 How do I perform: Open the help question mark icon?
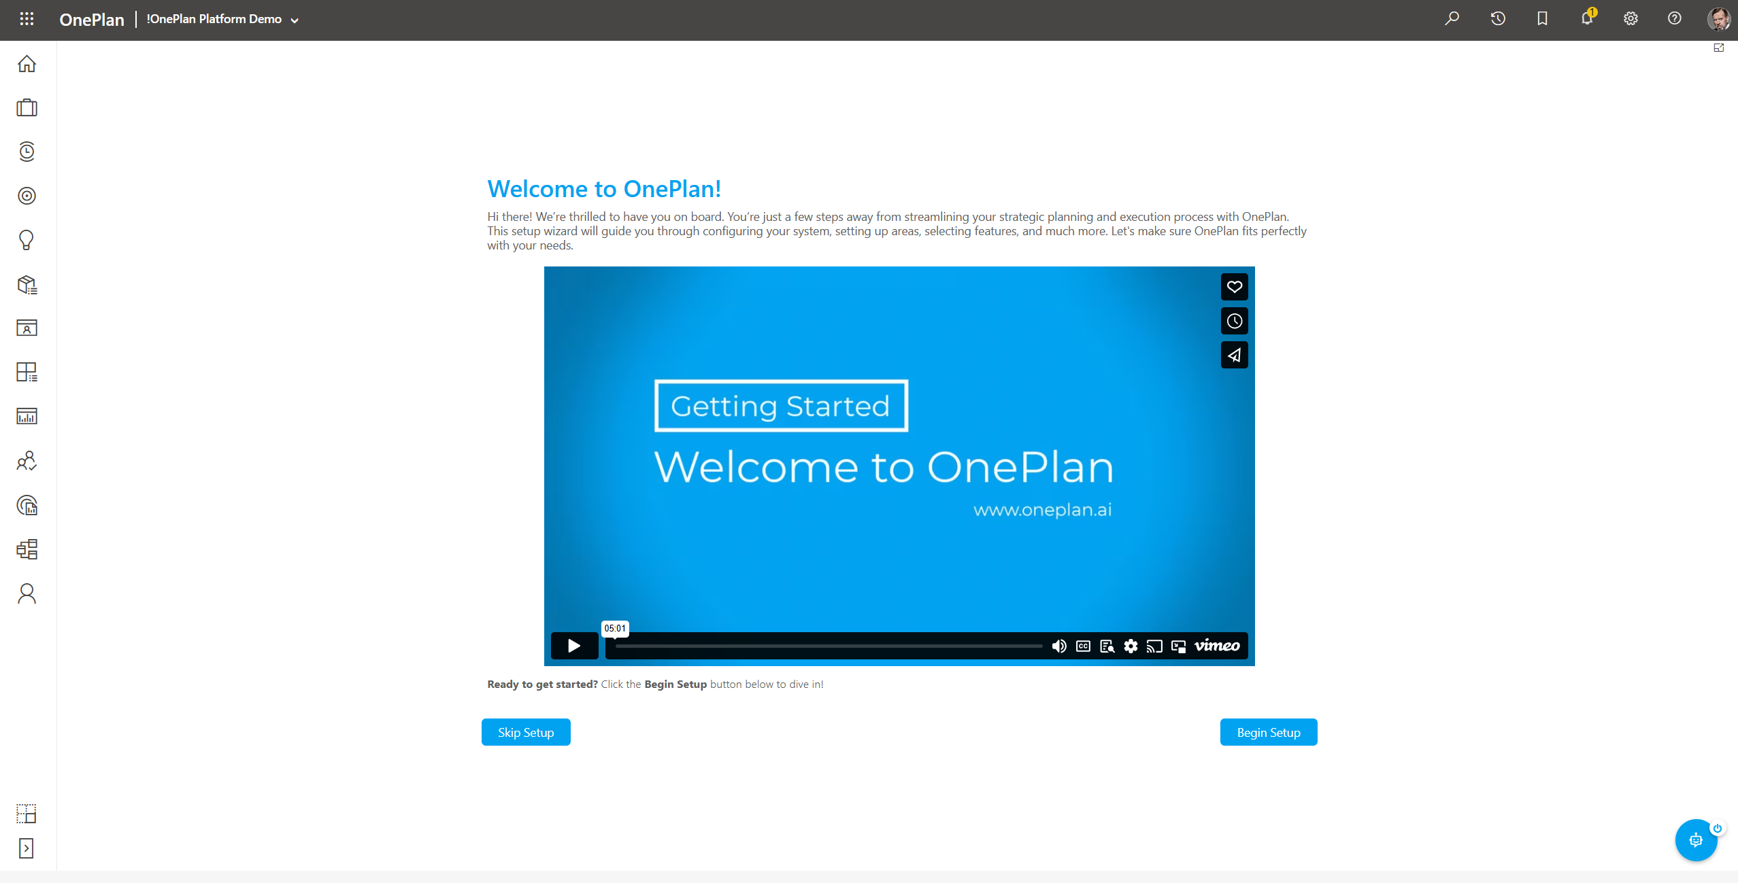[1675, 19]
